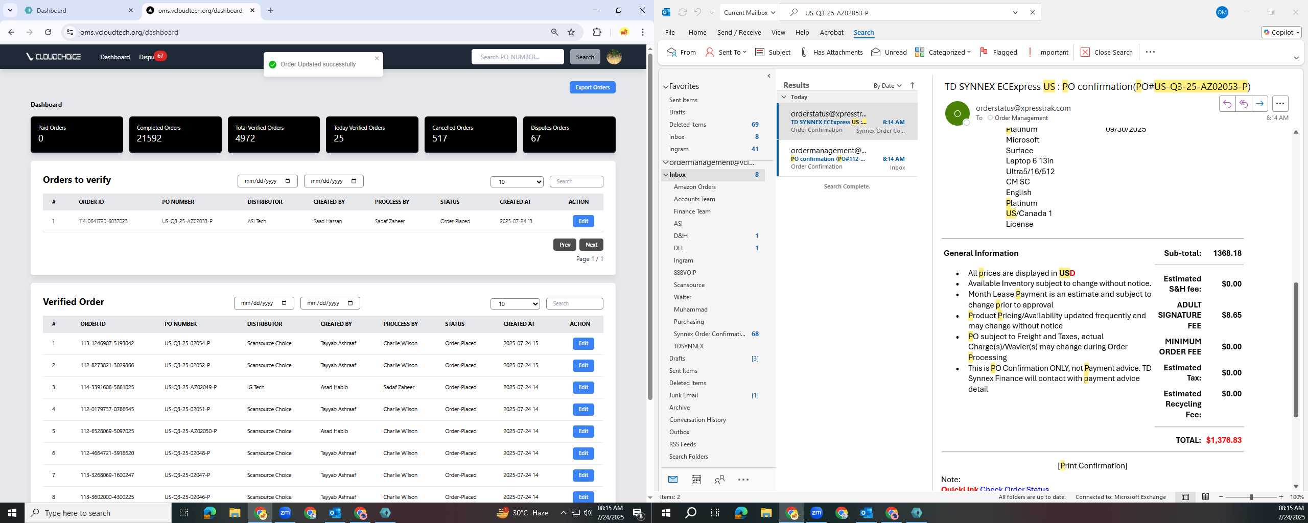Open File Explorer in left taskbar
The image size is (1308, 523).
point(235,513)
